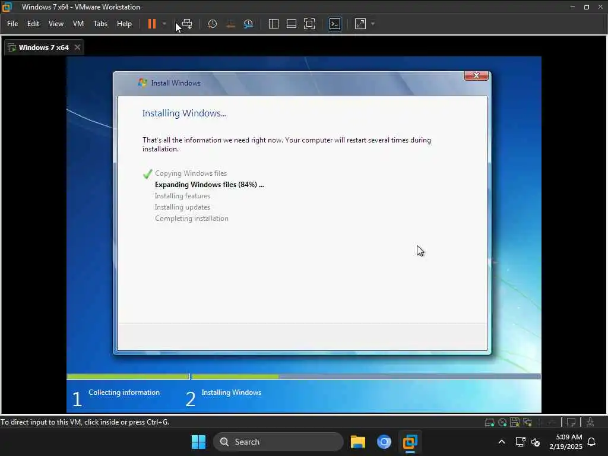The height and width of the screenshot is (456, 608).
Task: Click the install tools status bar icon
Action: click(590, 422)
